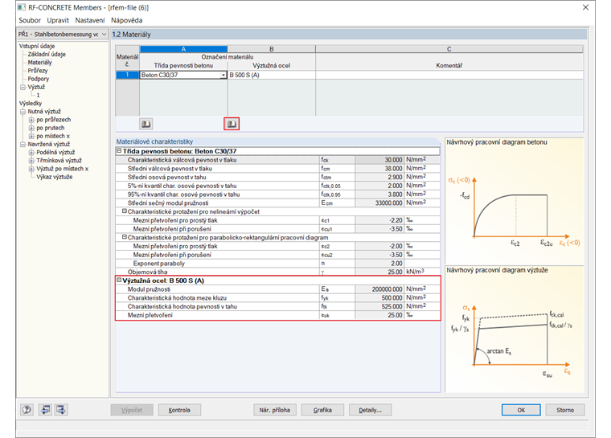611x438 pixels.
Task: Go to previous module window arrow icon
Action: (46, 410)
